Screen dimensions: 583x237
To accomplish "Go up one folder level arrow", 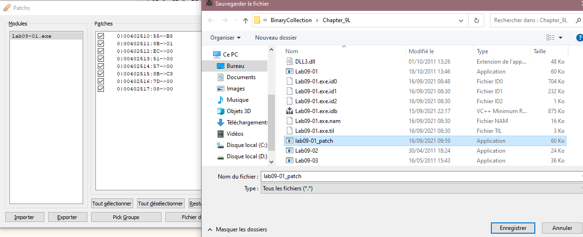I will coord(246,21).
